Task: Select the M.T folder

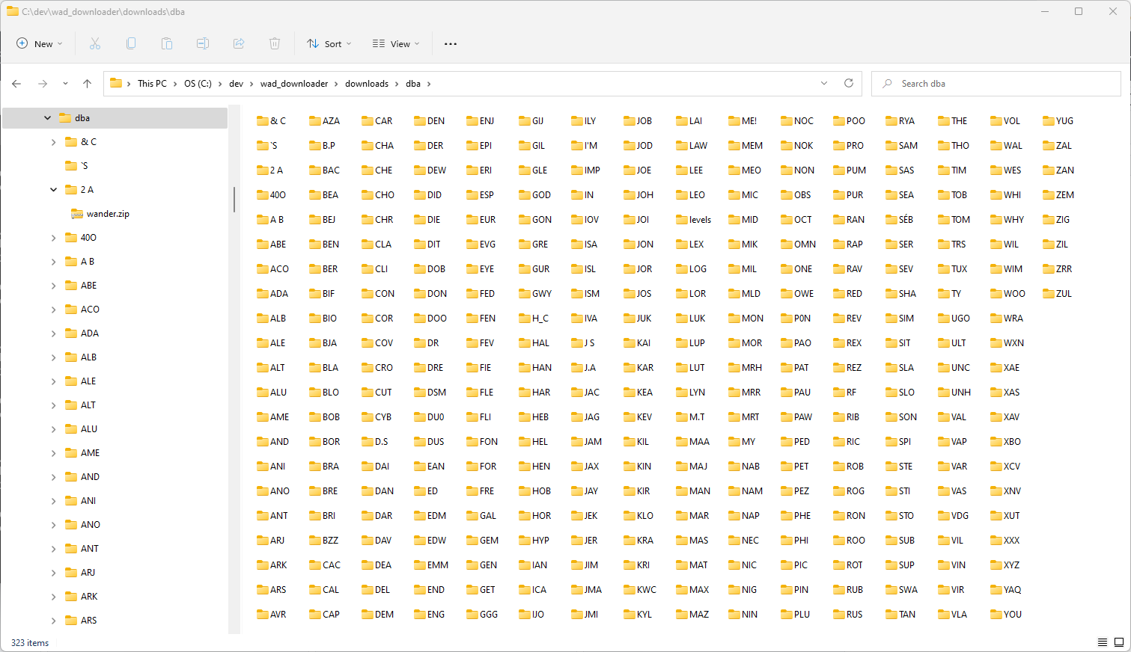Action: tap(690, 417)
